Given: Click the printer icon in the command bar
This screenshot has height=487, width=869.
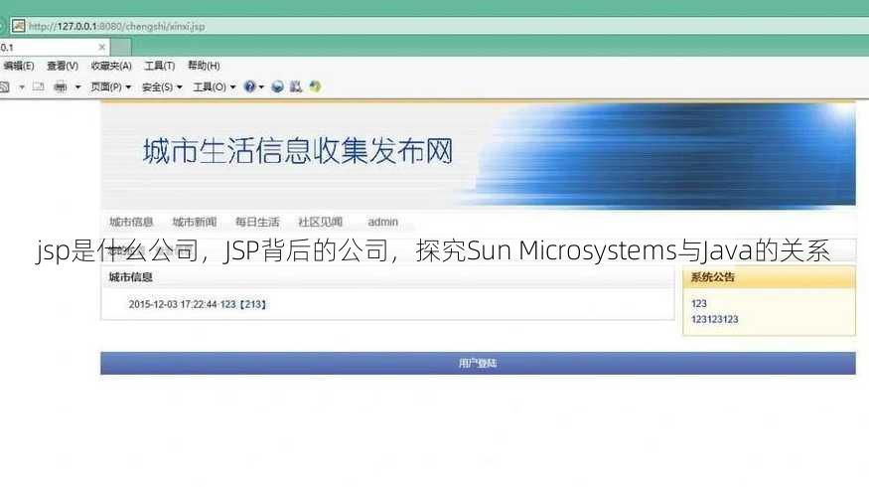Looking at the screenshot, I should [61, 87].
